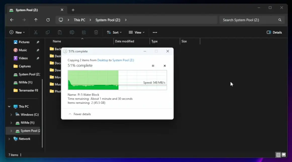Toggle the Details pane

click(x=274, y=32)
